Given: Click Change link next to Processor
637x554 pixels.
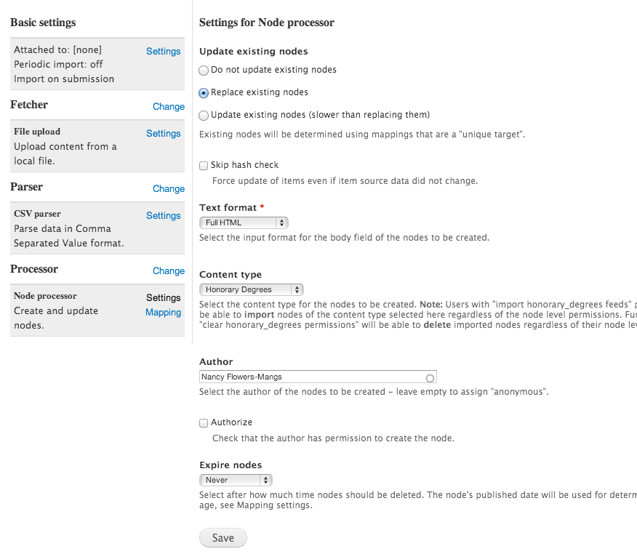Looking at the screenshot, I should coord(169,270).
